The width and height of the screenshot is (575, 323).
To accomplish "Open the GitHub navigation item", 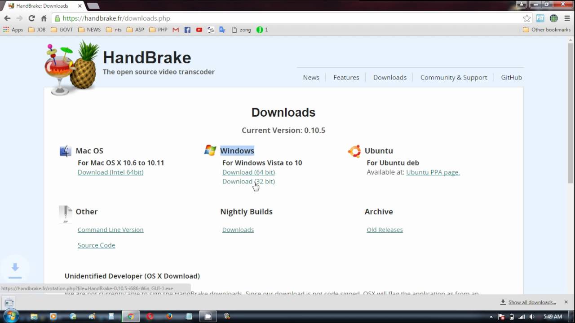I will (x=511, y=77).
